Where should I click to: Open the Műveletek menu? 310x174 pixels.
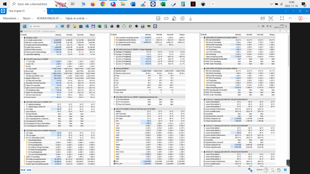click(11, 18)
